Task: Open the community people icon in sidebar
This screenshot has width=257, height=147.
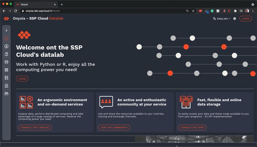Action: (x=6, y=62)
